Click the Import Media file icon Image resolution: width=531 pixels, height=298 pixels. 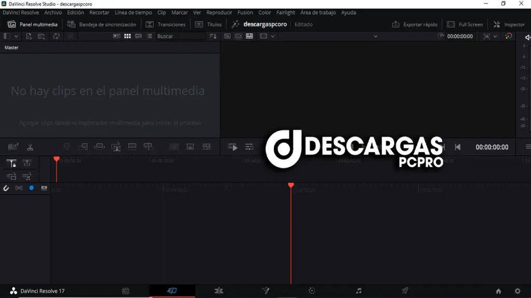[29, 36]
